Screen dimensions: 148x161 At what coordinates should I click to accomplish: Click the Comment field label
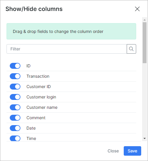coord(36,118)
